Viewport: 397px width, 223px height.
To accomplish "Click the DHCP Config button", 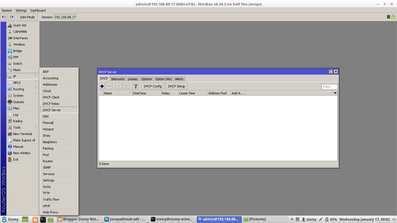I will point(153,86).
